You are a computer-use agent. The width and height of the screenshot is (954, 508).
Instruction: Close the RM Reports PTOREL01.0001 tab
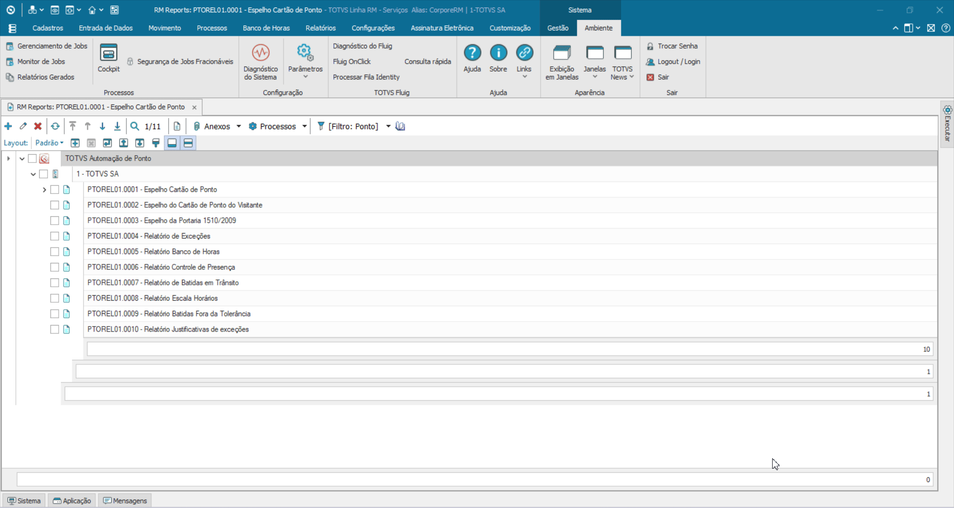[194, 107]
